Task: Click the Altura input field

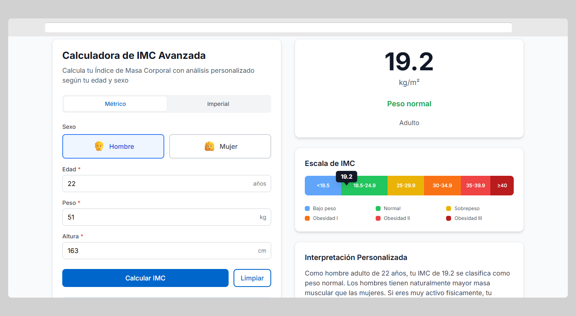Action: coord(166,250)
